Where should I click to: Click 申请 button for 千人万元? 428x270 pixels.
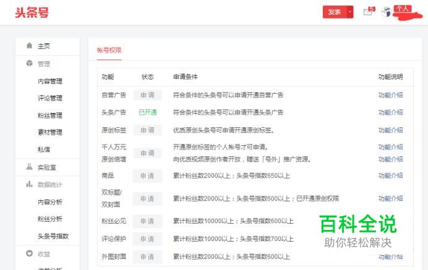[147, 153]
